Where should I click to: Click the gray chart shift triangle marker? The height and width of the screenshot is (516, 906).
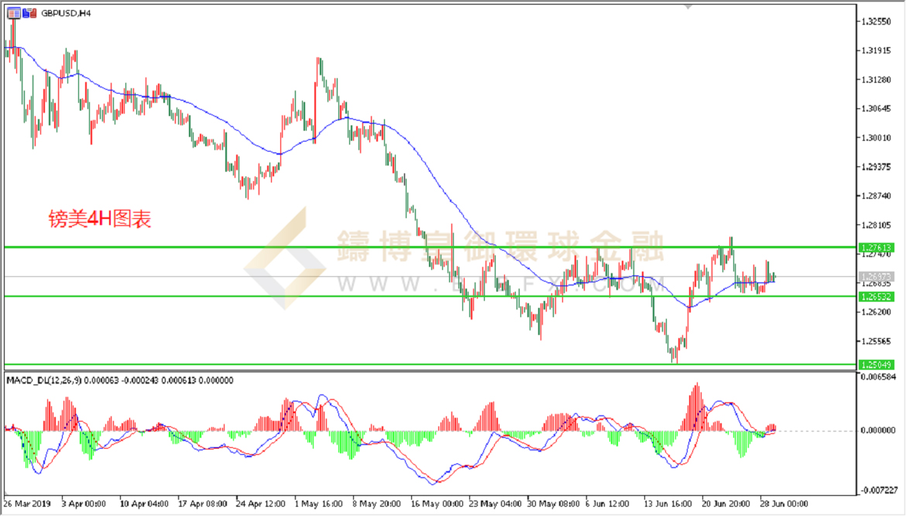687,8
